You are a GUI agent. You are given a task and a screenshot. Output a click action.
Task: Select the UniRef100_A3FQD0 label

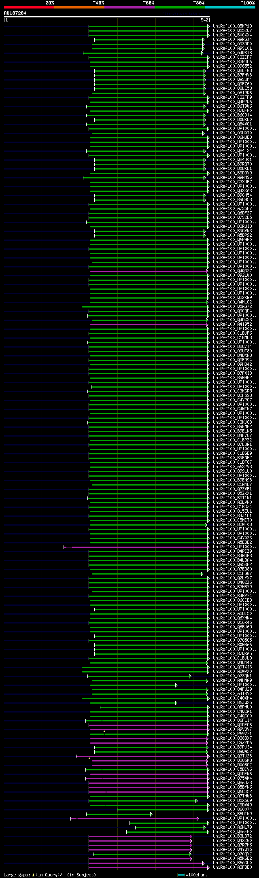[232, 867]
